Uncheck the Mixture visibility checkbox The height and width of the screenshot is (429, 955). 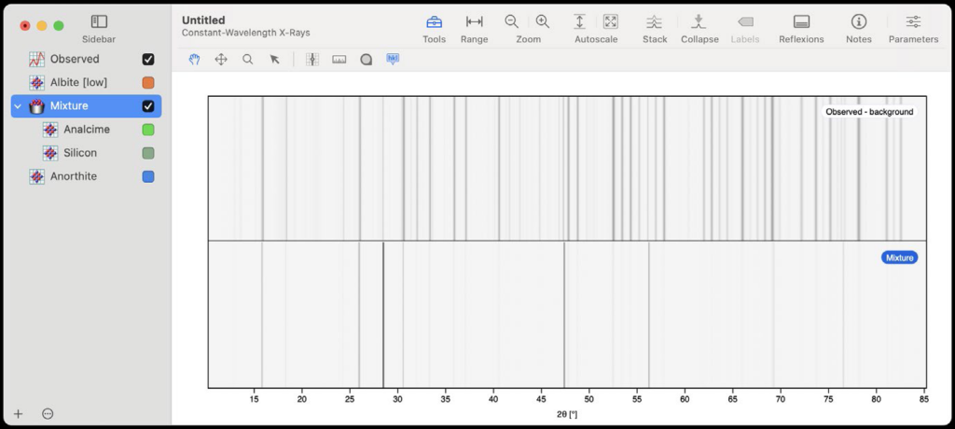pyautogui.click(x=147, y=106)
